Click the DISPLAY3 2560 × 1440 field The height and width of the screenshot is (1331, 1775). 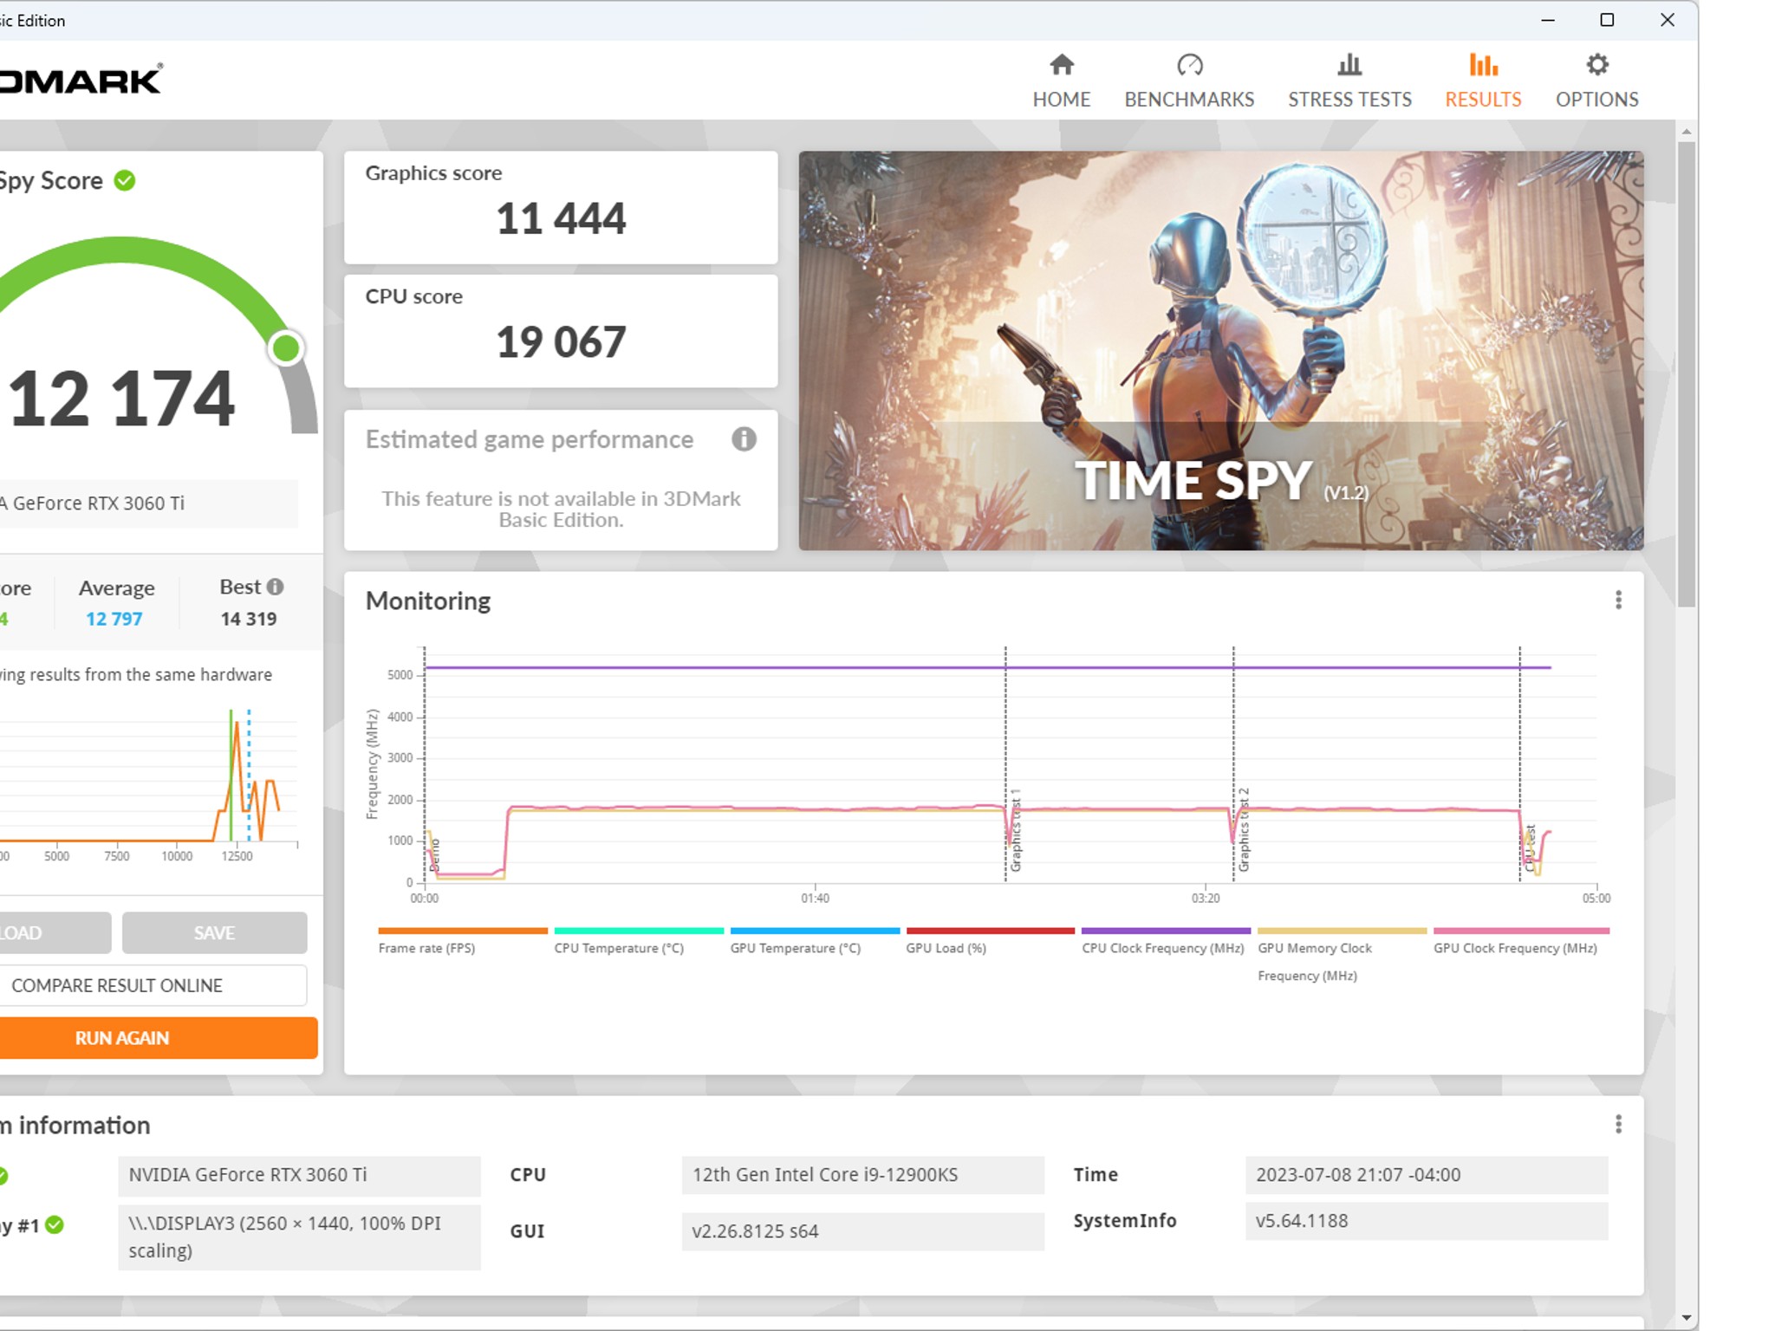[299, 1237]
